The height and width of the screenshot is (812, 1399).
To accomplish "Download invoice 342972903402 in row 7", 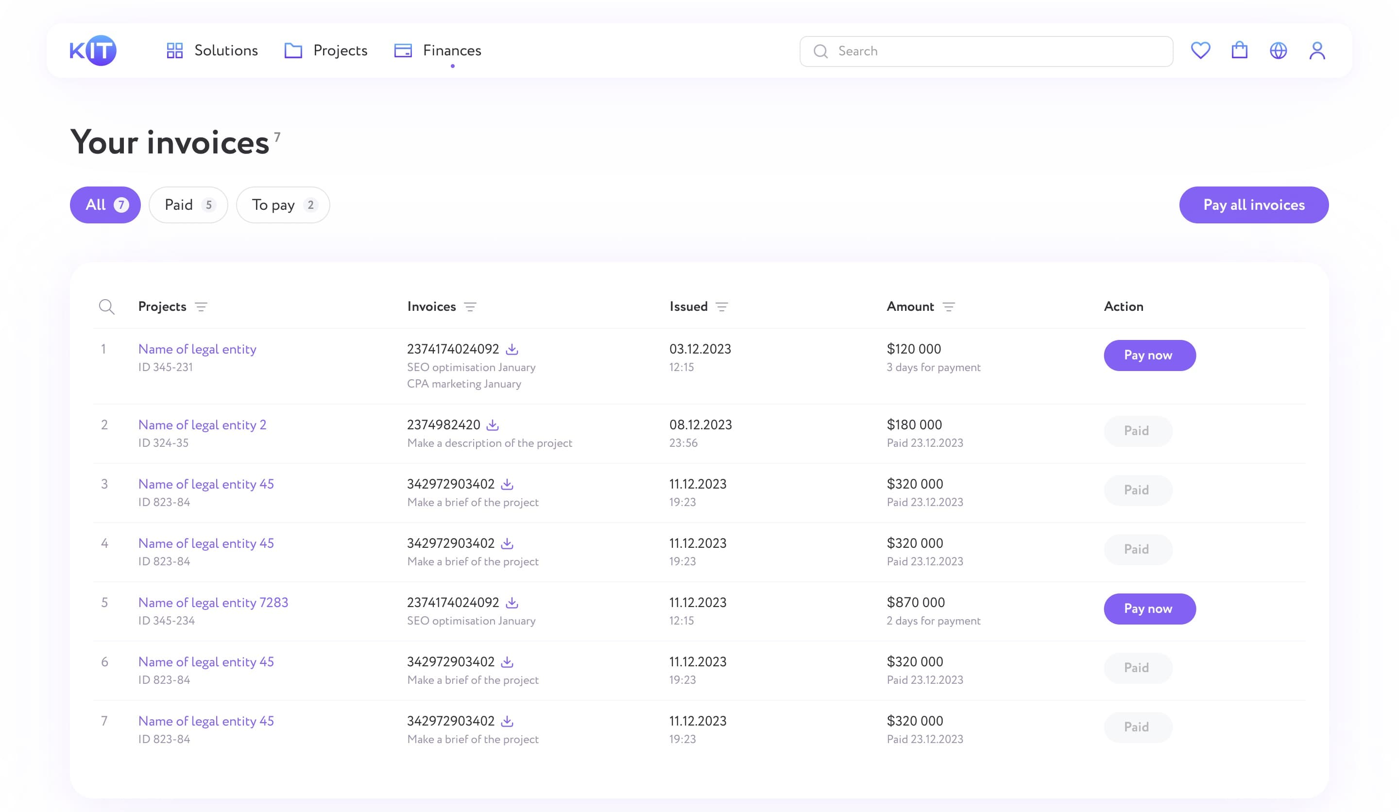I will coord(507,721).
